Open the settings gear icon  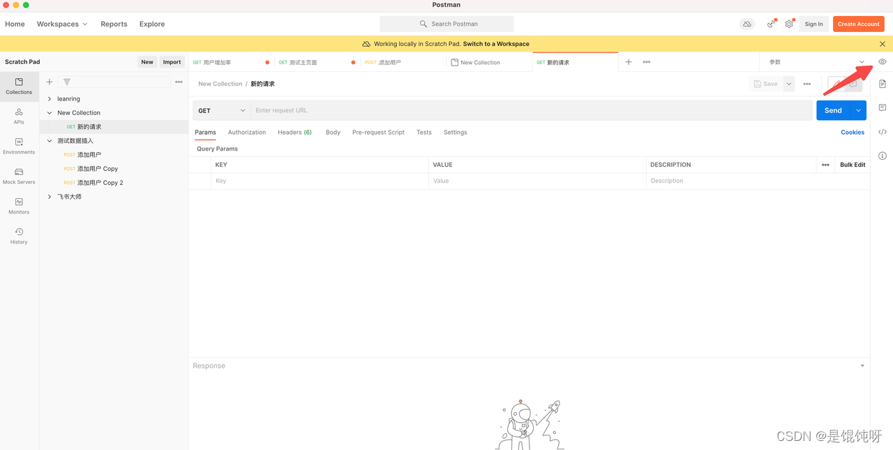789,24
